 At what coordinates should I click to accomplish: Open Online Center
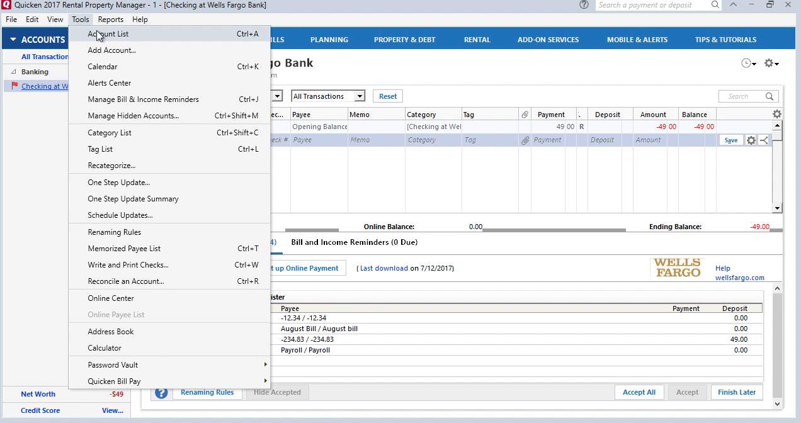pyautogui.click(x=169, y=298)
